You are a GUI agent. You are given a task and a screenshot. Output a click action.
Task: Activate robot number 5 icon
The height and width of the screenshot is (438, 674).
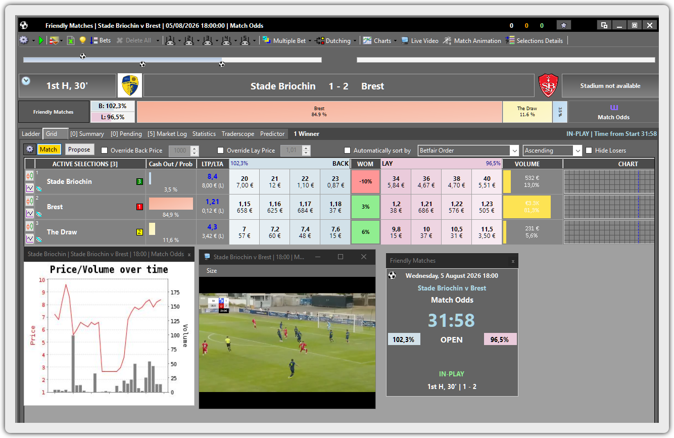click(245, 40)
